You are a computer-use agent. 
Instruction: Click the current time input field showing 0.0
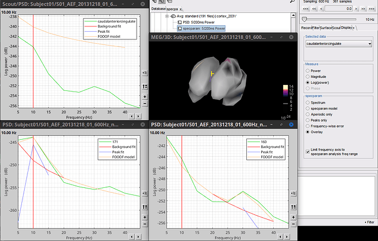[338, 9]
